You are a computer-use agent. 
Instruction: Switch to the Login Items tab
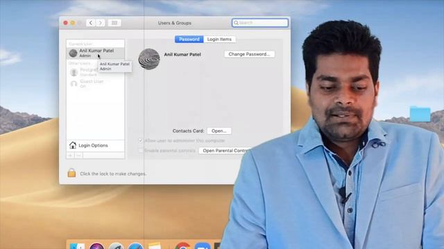[219, 39]
